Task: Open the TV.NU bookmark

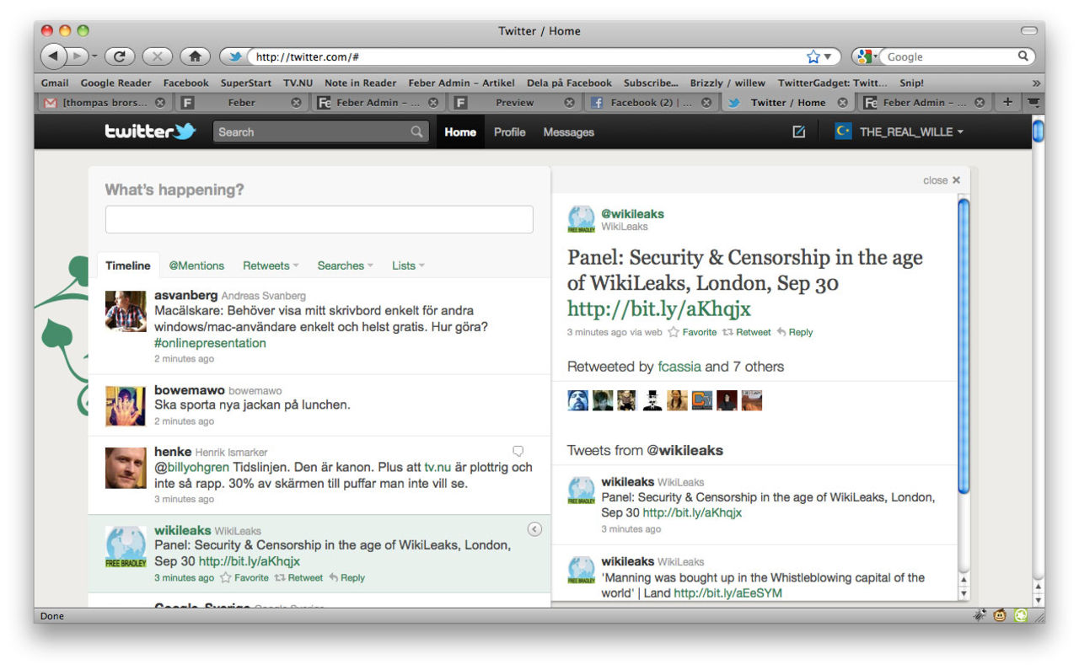Action: pyautogui.click(x=298, y=83)
